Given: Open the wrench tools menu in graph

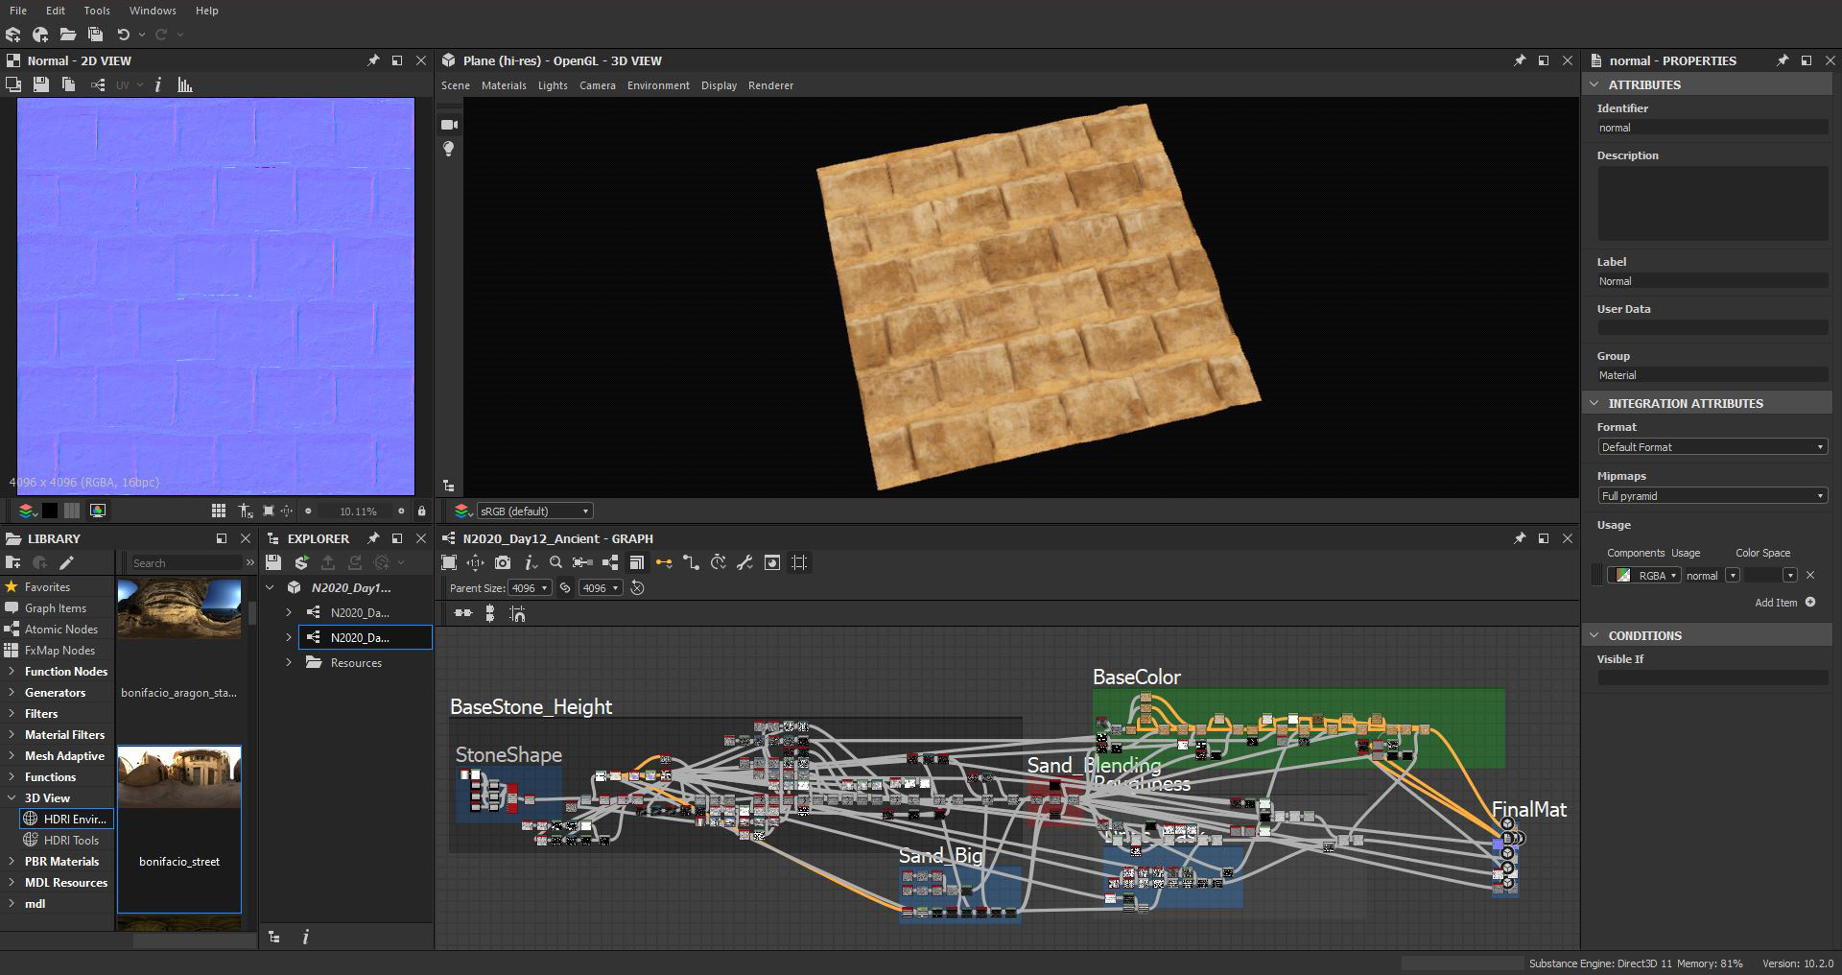Looking at the screenshot, I should (x=744, y=562).
